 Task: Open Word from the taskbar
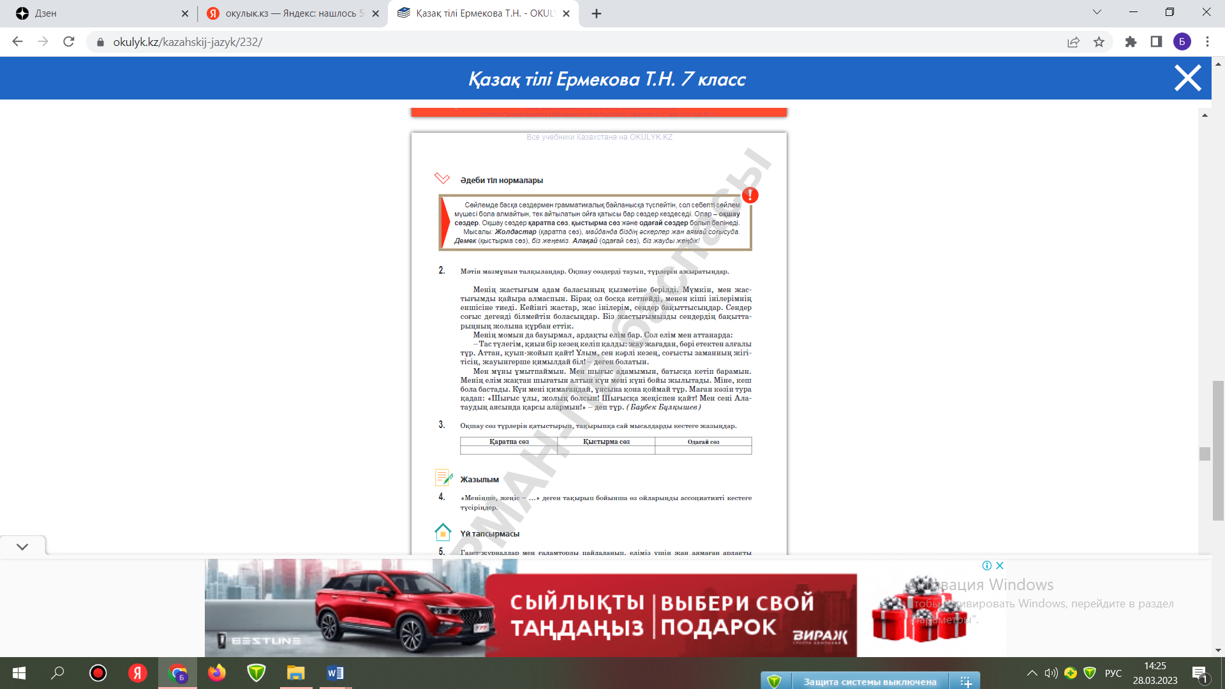click(335, 673)
